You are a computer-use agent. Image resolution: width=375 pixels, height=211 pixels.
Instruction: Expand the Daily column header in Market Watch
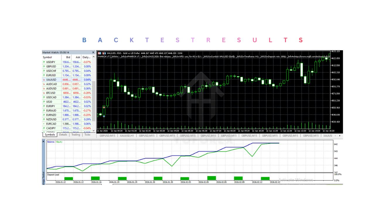pos(86,57)
